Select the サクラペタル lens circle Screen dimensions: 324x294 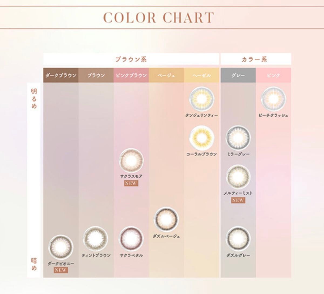[x=131, y=239]
